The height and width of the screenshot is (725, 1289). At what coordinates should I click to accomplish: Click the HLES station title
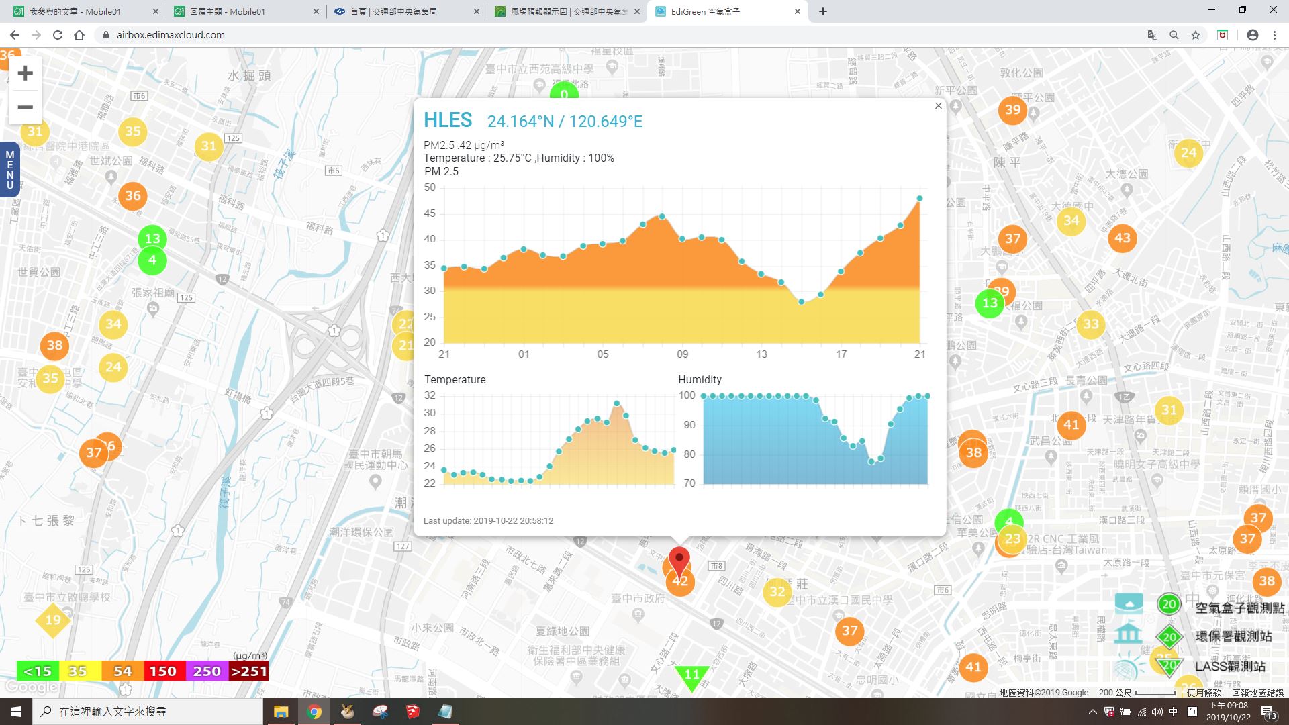coord(448,120)
